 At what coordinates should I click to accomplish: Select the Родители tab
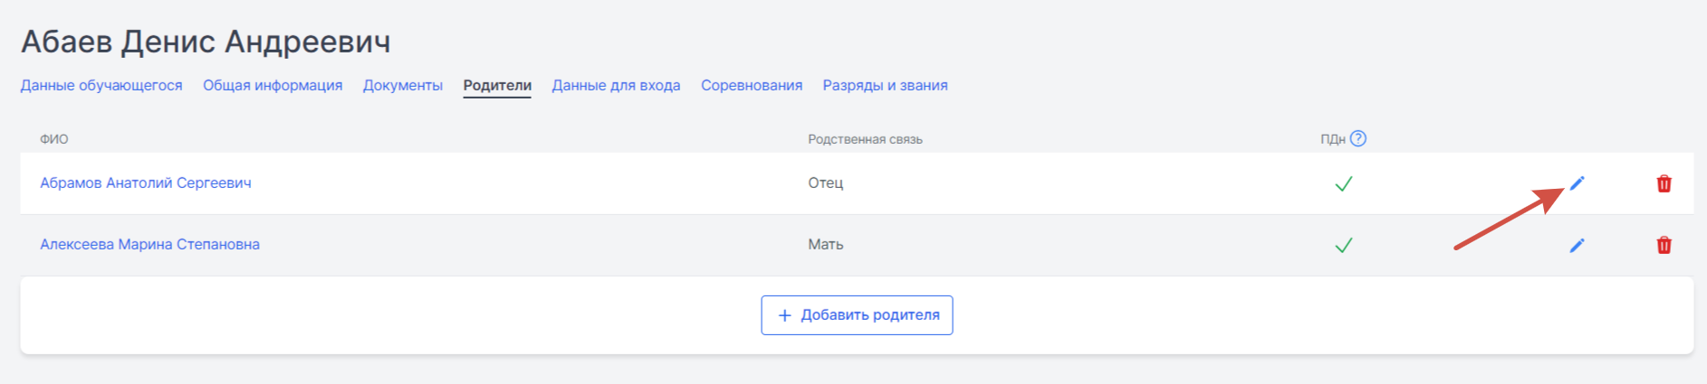[x=497, y=85]
